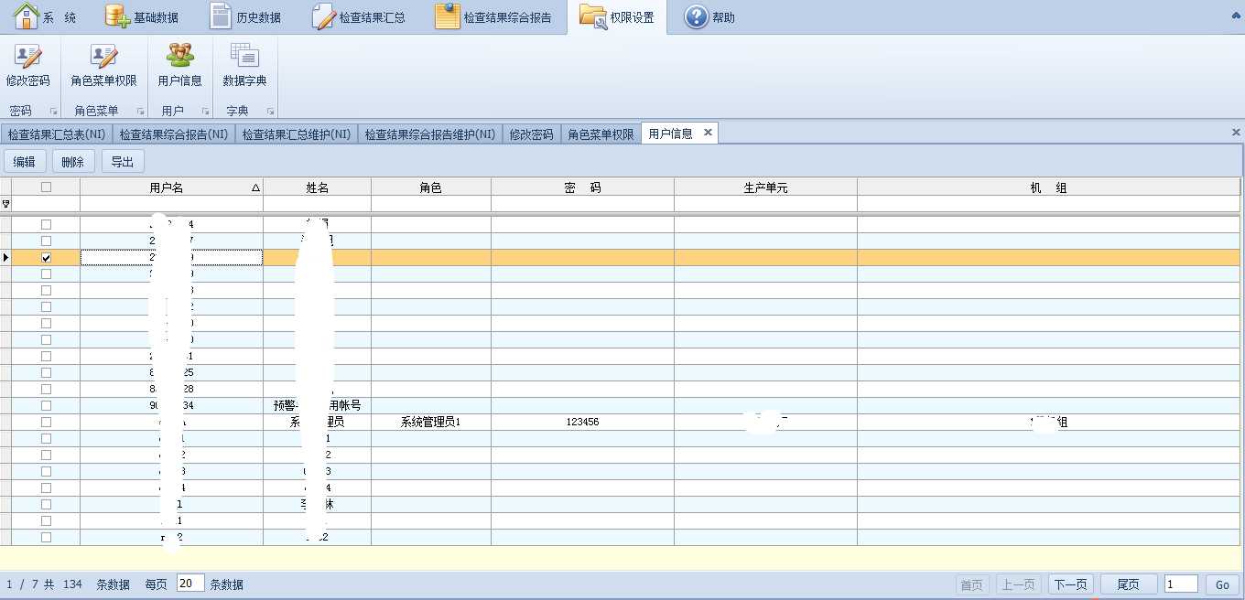Switch to 修改密码 document tab
1245x600 pixels.
[x=532, y=134]
